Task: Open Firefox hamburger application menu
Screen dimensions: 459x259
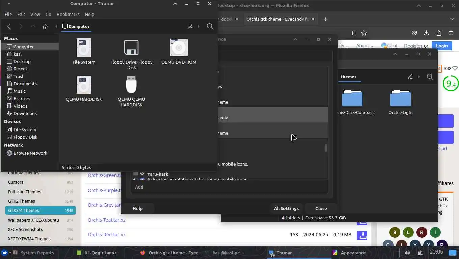Action: pos(451,33)
